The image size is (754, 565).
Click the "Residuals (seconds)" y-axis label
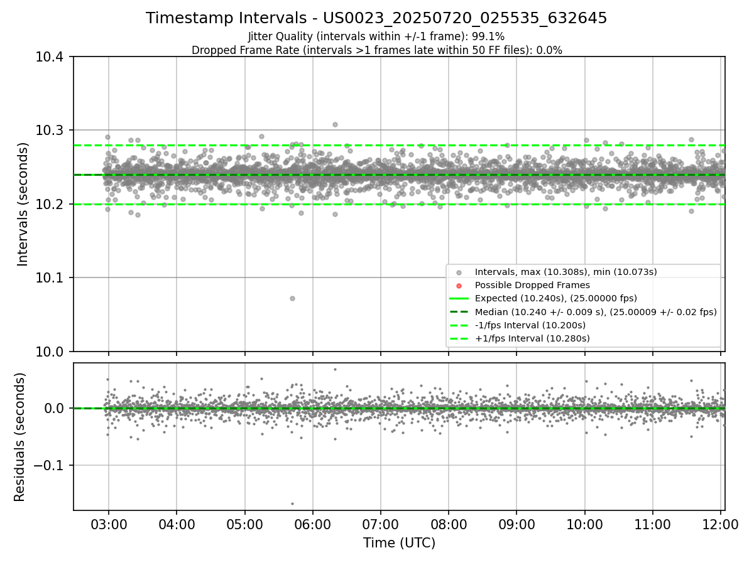20,437
